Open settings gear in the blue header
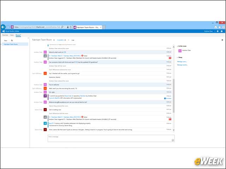This screenshot has height=169, width=226. tap(218, 31)
